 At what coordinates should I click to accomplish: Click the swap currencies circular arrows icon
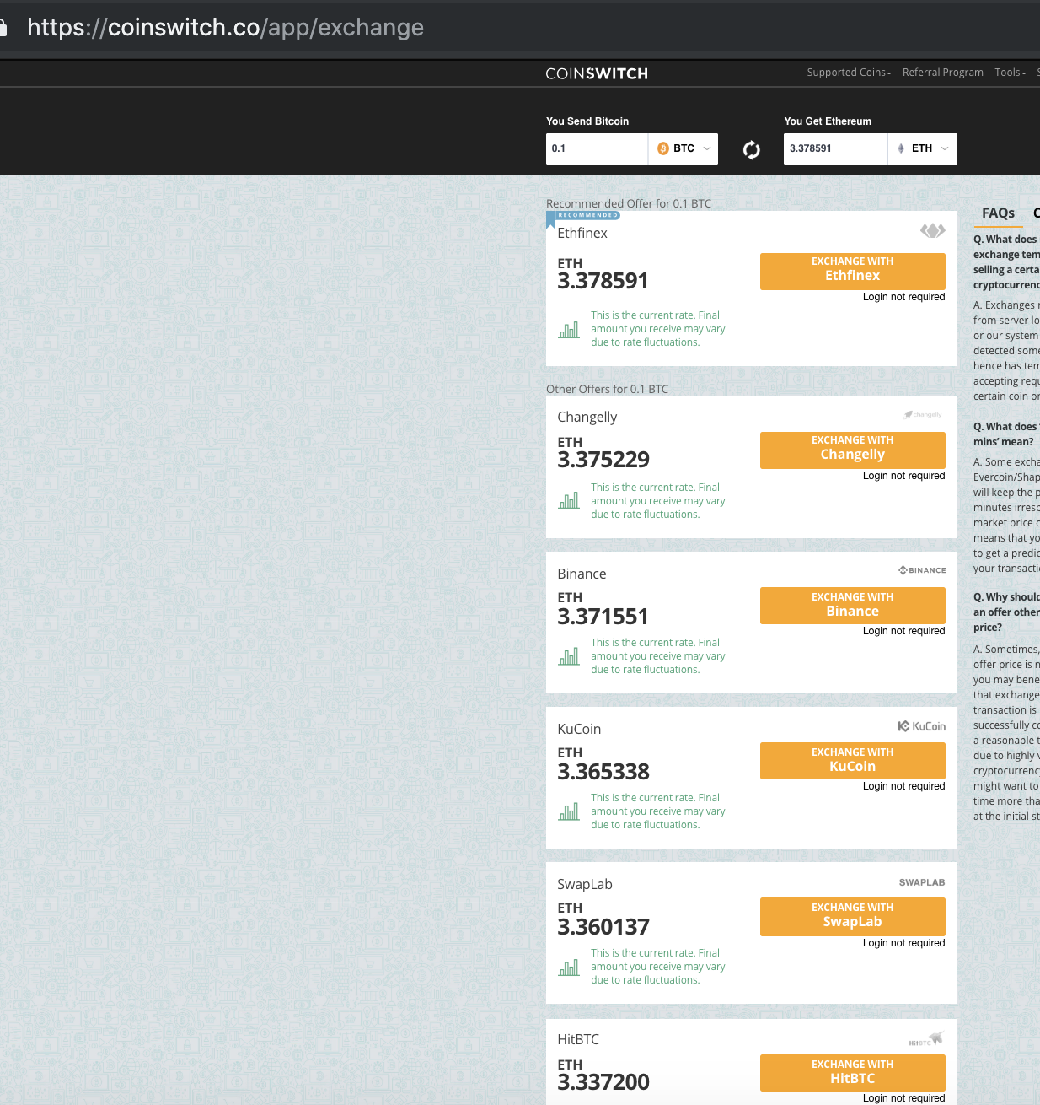click(752, 150)
